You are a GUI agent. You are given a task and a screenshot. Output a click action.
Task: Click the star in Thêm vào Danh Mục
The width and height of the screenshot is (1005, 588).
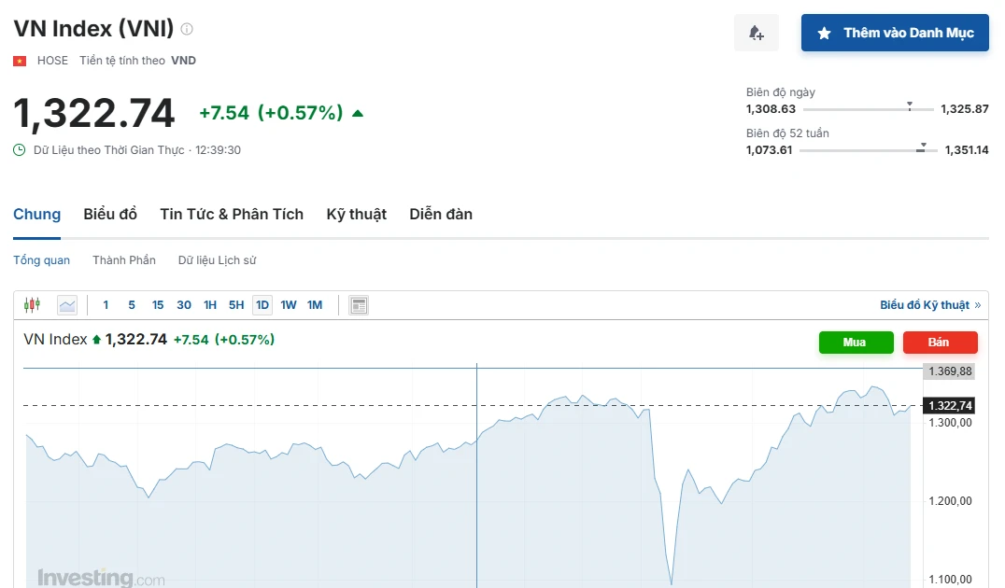pyautogui.click(x=824, y=33)
